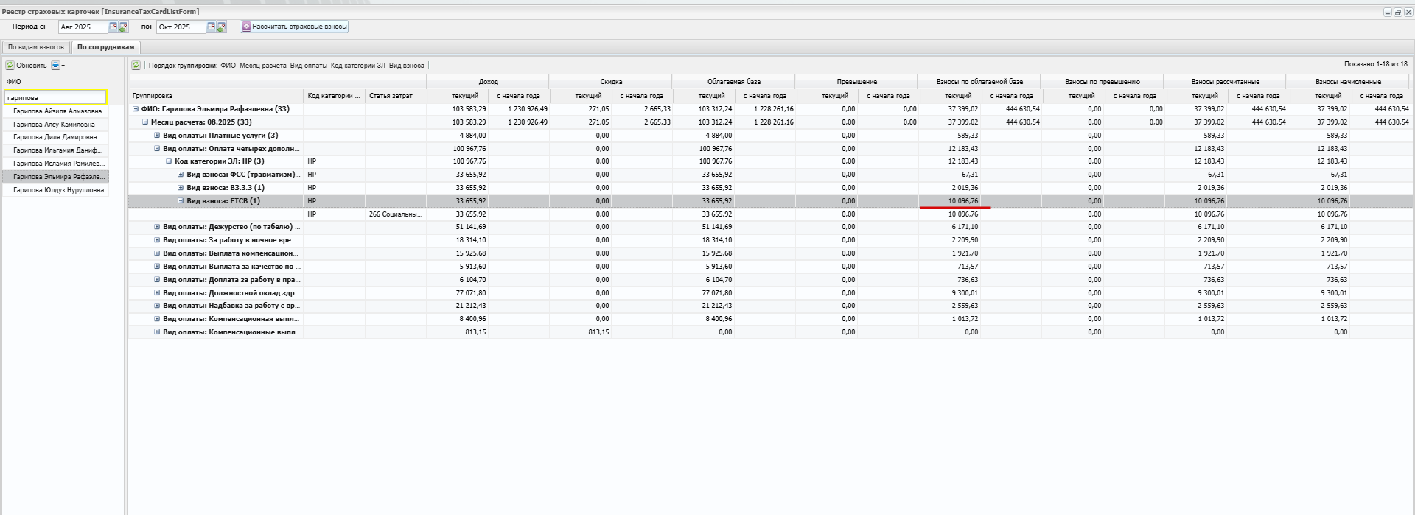
Task: Click into 'Авг 2025' period start field
Action: click(x=83, y=27)
